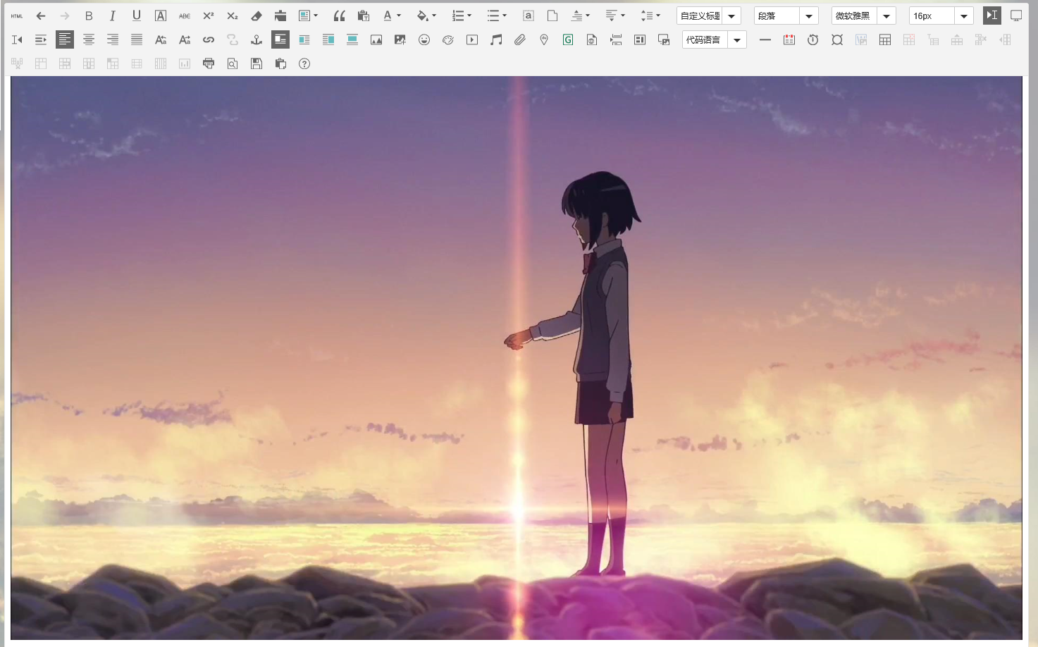Insert a table

tap(885, 39)
